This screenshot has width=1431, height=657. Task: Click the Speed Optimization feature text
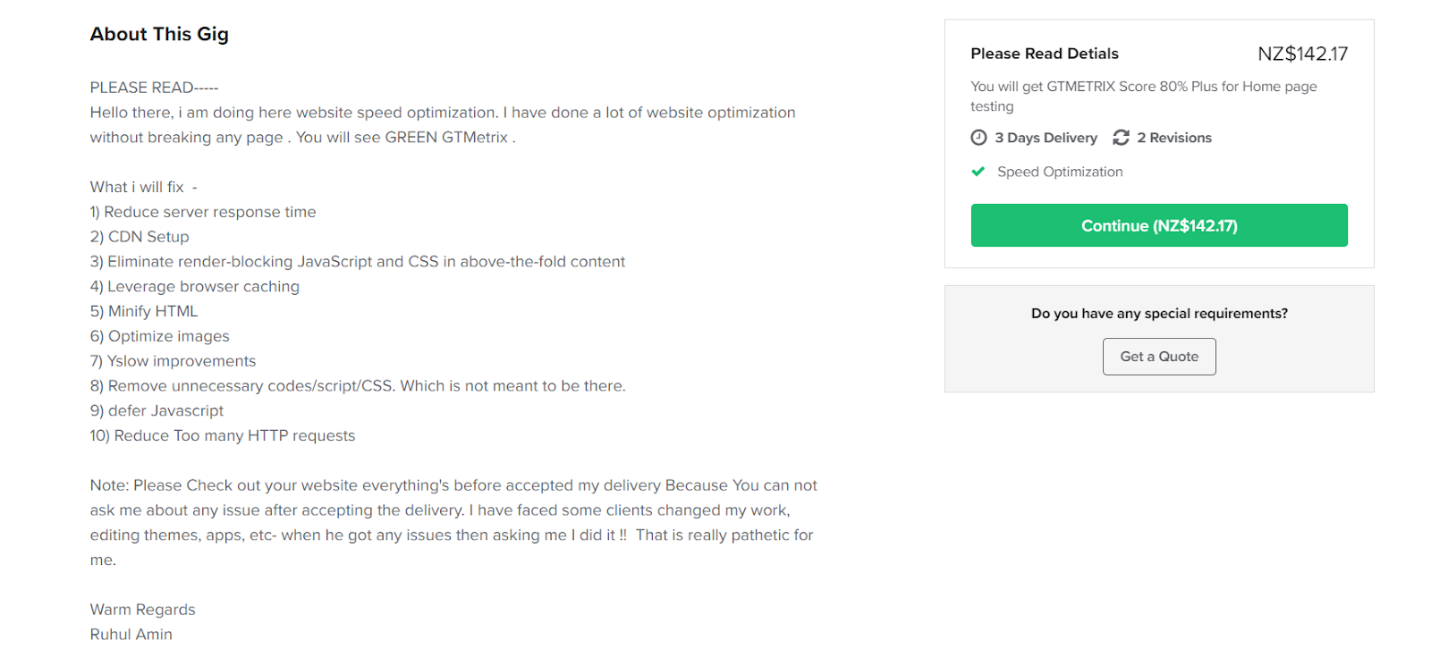pyautogui.click(x=1060, y=172)
